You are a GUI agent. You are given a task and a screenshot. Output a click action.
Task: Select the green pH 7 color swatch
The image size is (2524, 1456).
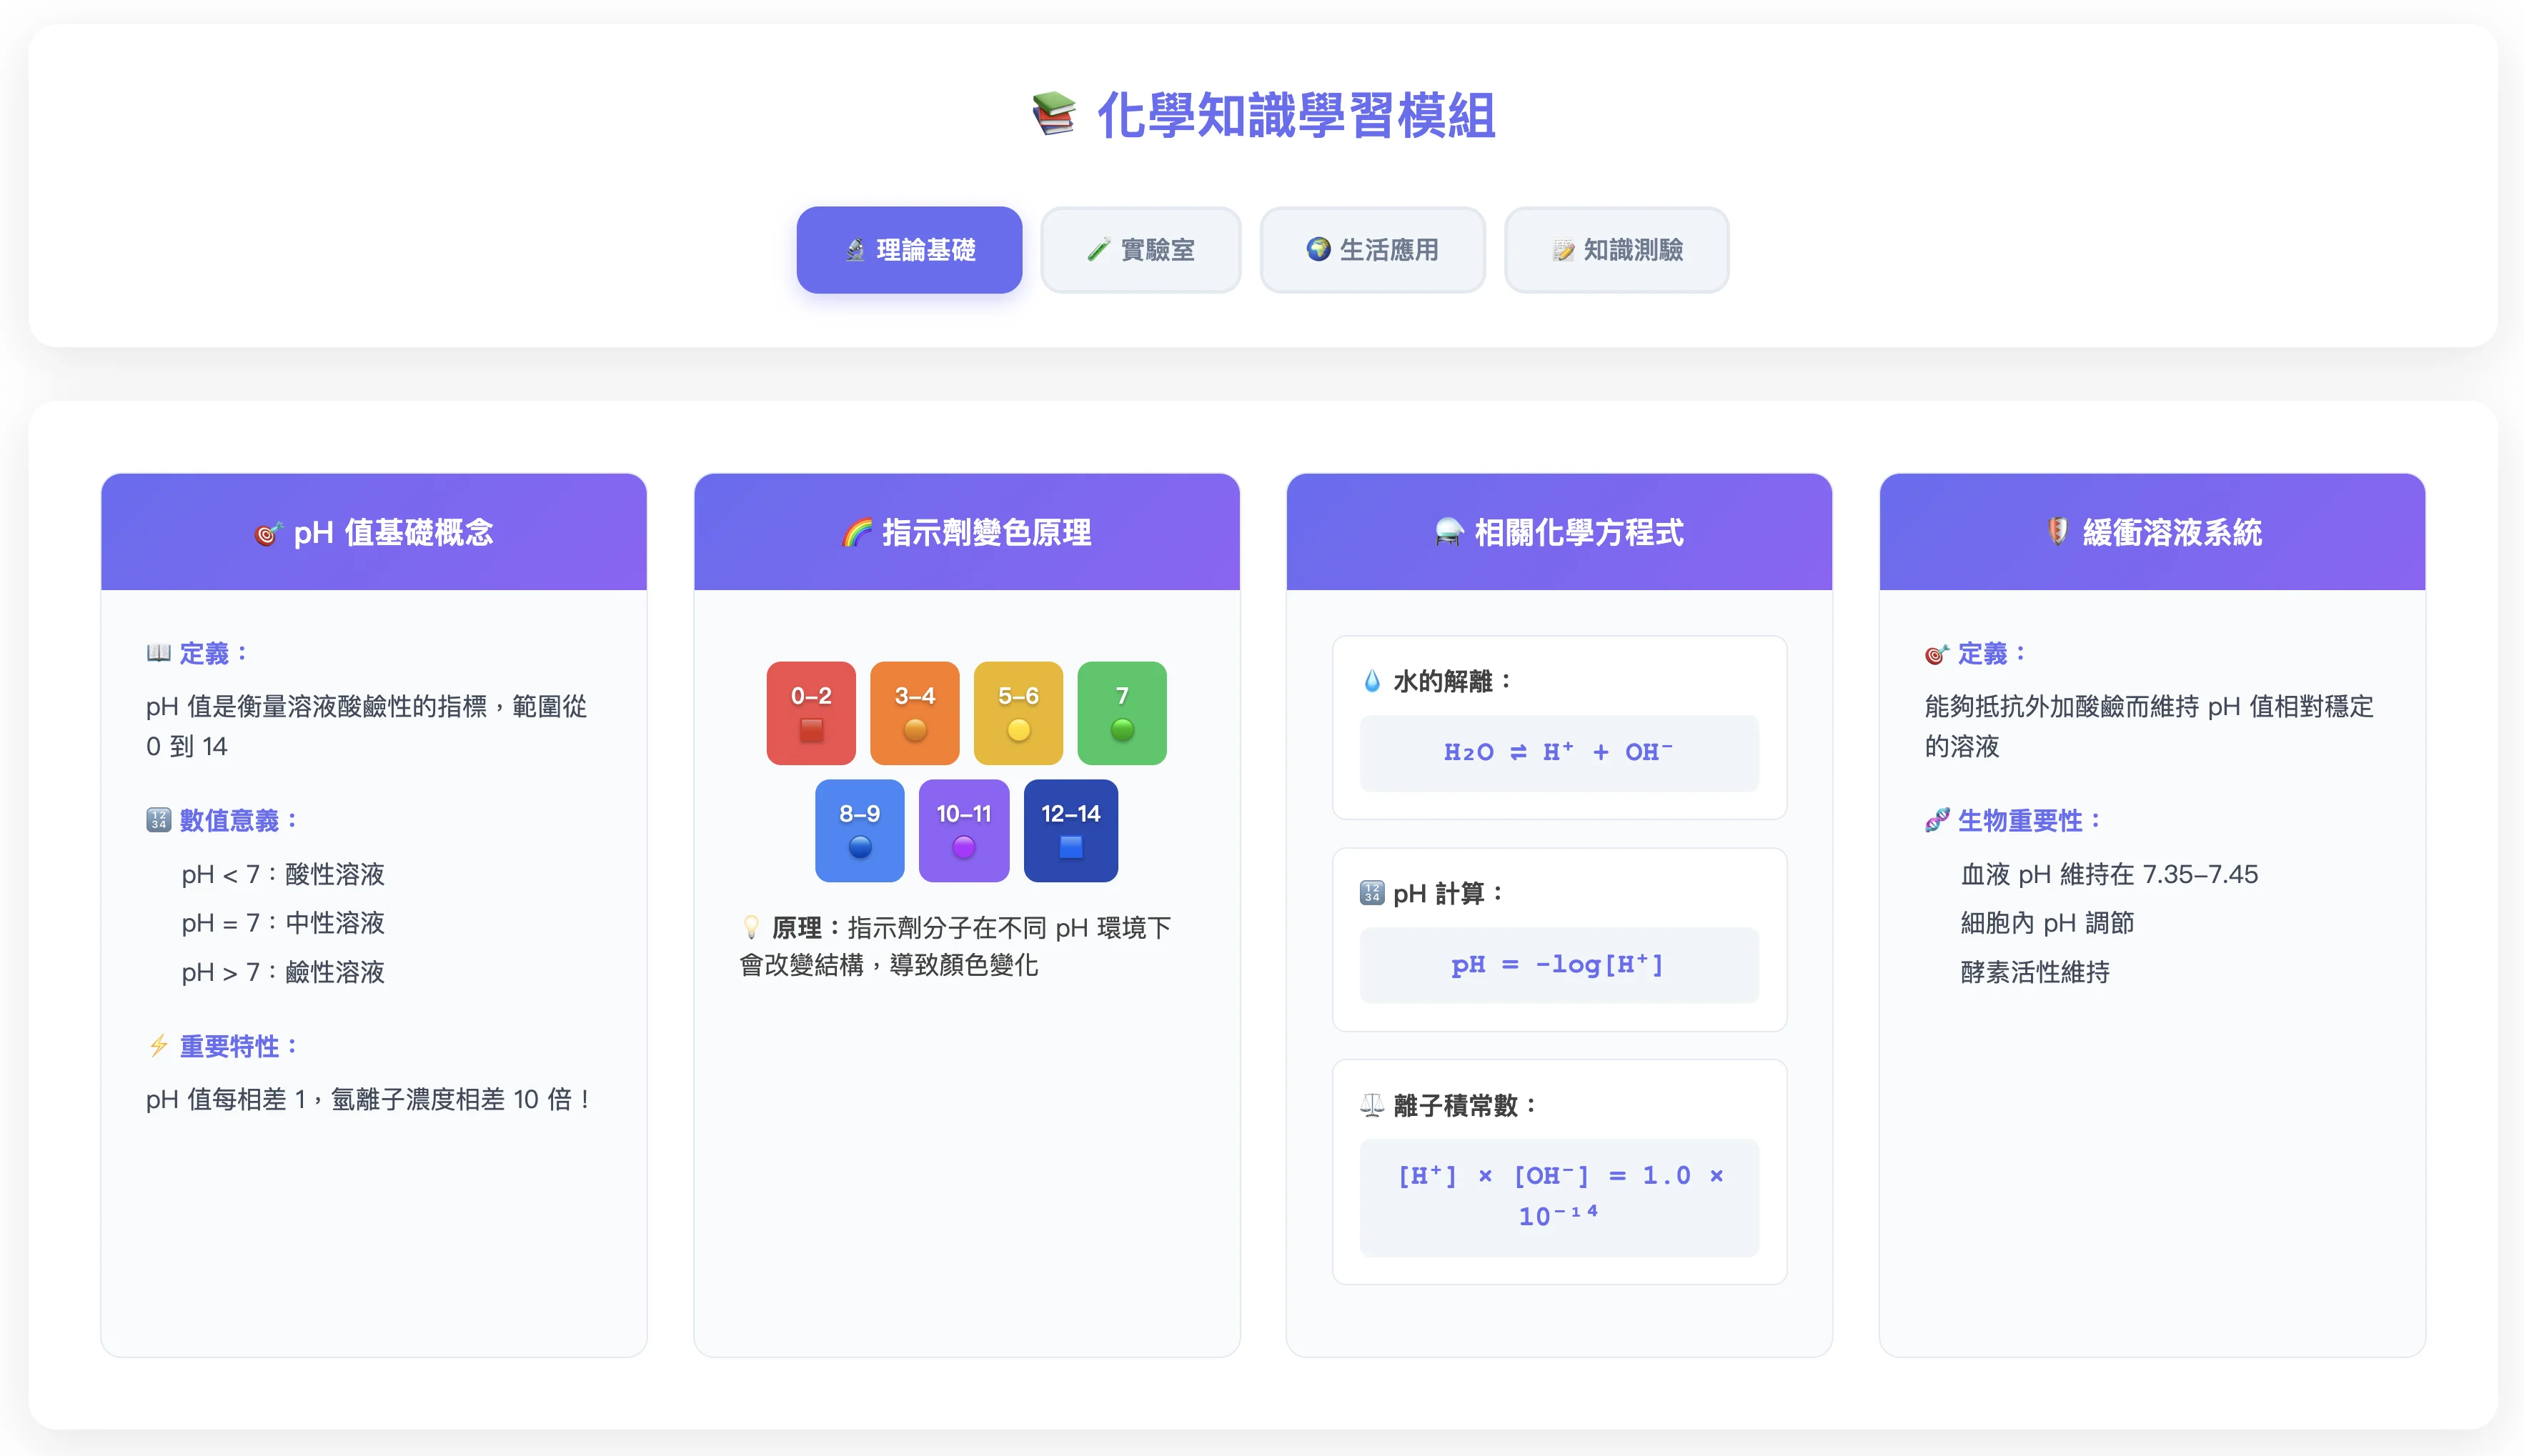pyautogui.click(x=1122, y=712)
